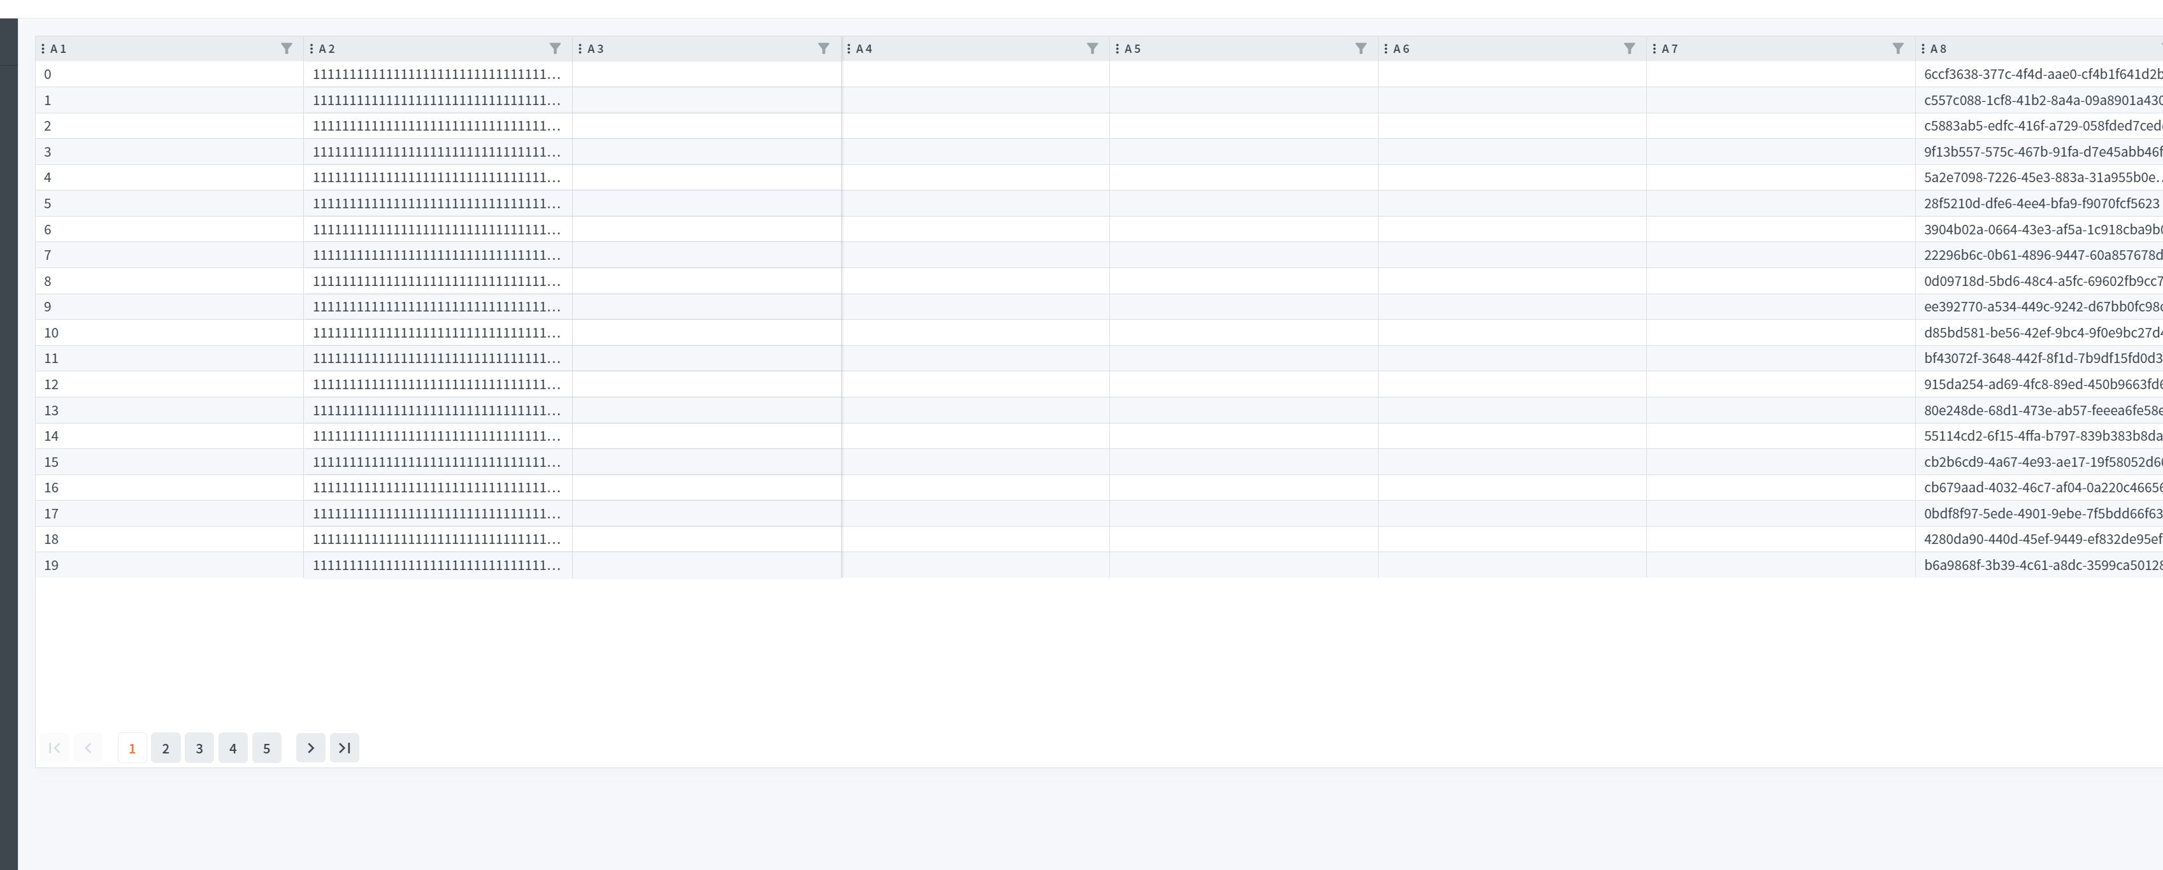This screenshot has height=870, width=2163.
Task: Select UUID starting with ee392770
Action: click(2043, 306)
